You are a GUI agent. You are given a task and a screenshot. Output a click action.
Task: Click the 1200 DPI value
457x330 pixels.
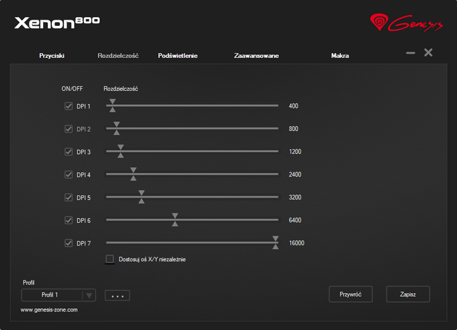pos(295,152)
